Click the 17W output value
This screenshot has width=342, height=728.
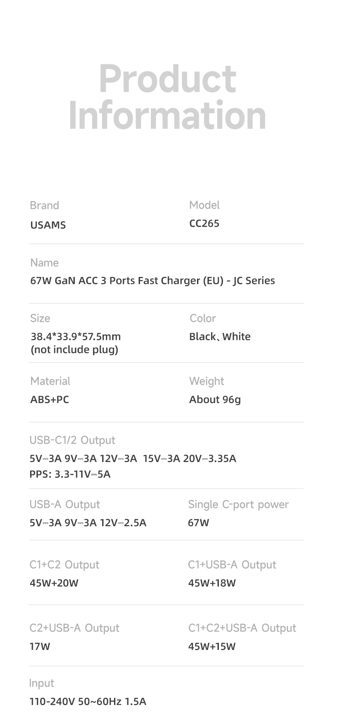click(x=40, y=647)
